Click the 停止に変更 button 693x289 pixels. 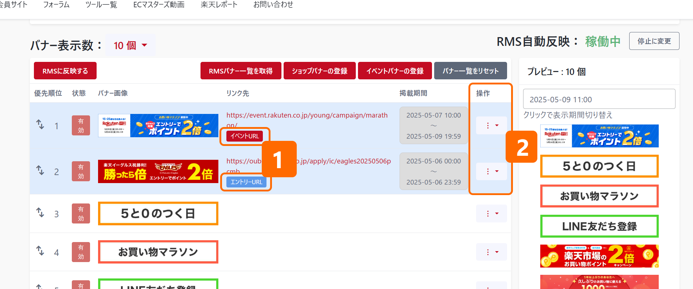tap(654, 41)
